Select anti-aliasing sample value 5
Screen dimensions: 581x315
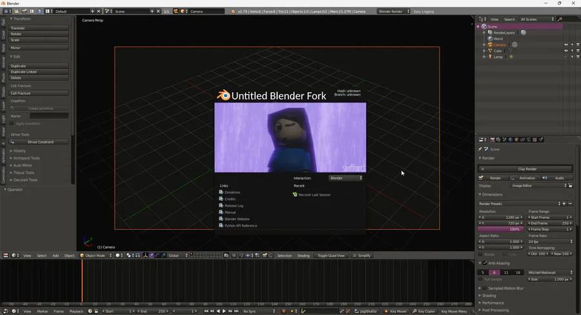[x=483, y=272]
